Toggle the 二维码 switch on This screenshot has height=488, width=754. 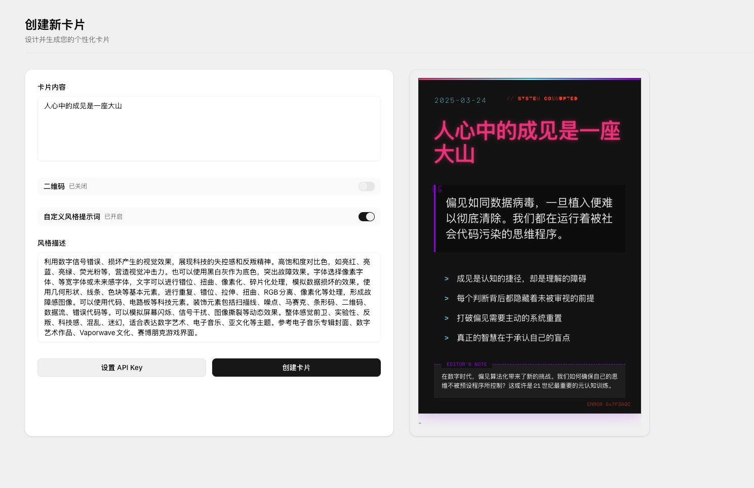(x=366, y=186)
